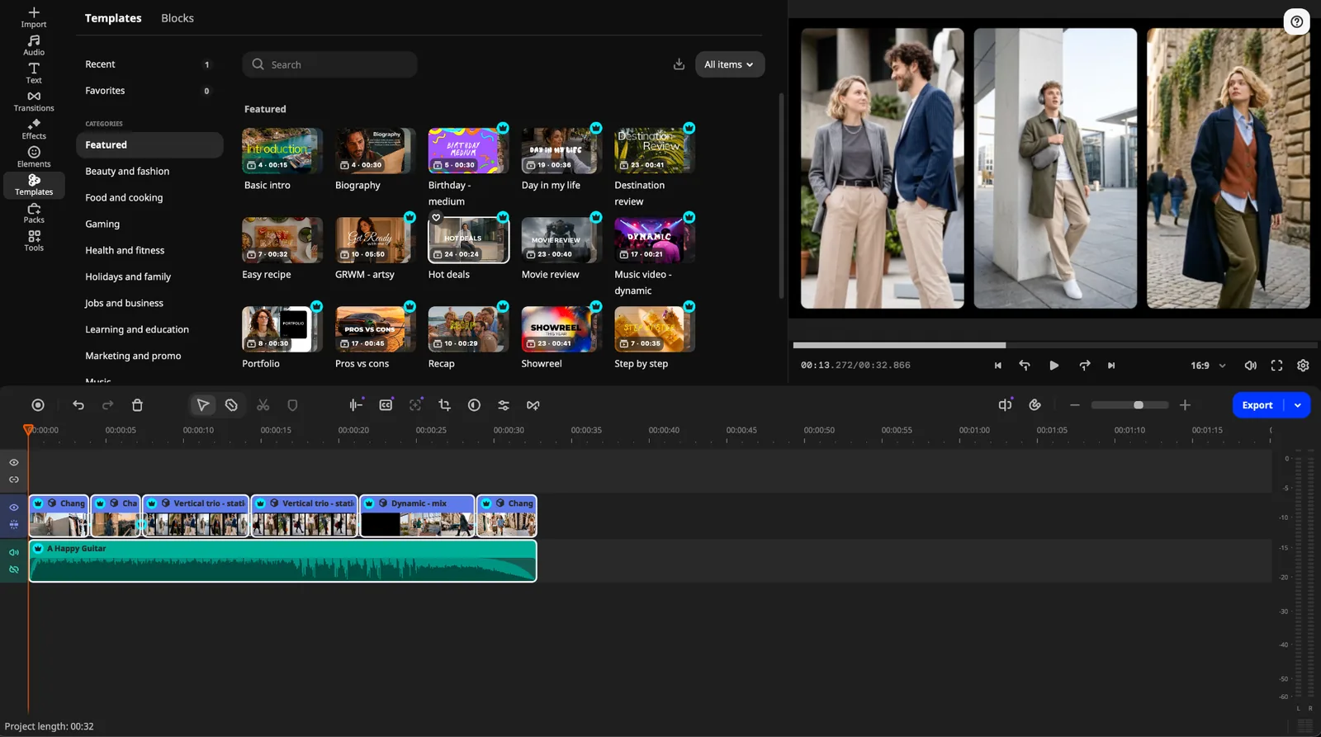The height and width of the screenshot is (737, 1321).
Task: Delete selected clip with trash icon
Action: (x=137, y=405)
